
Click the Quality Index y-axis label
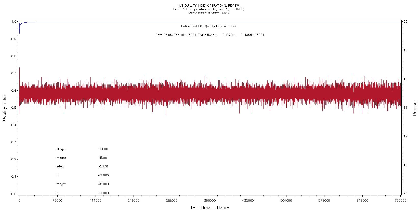point(4,108)
